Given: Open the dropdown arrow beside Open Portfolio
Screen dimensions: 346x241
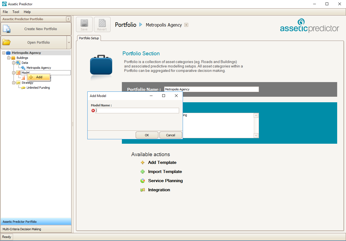Looking at the screenshot, I should 69,43.
